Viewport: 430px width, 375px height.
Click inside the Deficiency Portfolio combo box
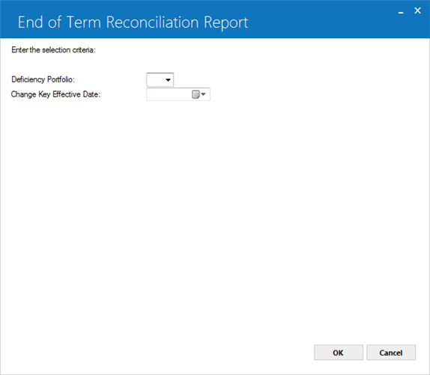coord(160,79)
